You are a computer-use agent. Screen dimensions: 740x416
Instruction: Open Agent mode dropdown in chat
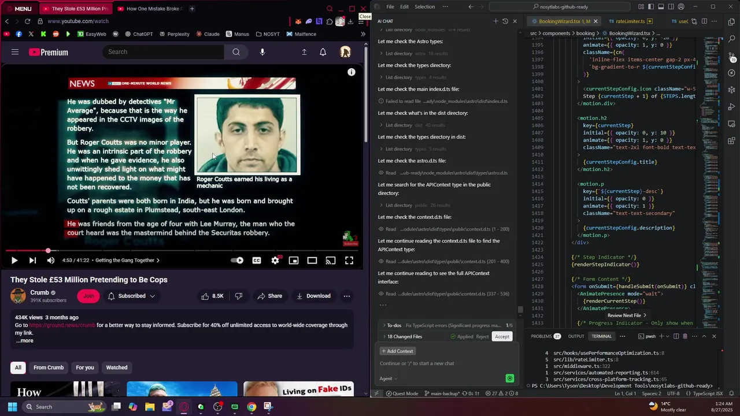(x=388, y=378)
